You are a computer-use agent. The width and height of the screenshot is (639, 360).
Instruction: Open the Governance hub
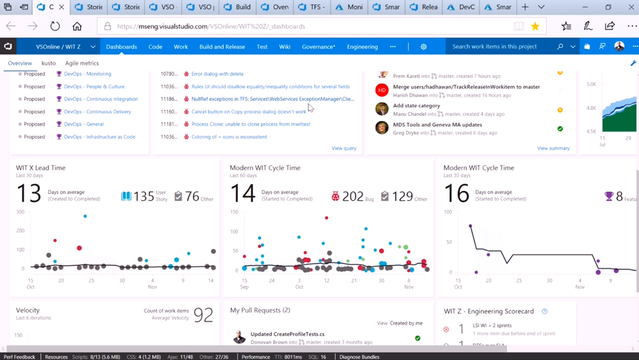[318, 47]
